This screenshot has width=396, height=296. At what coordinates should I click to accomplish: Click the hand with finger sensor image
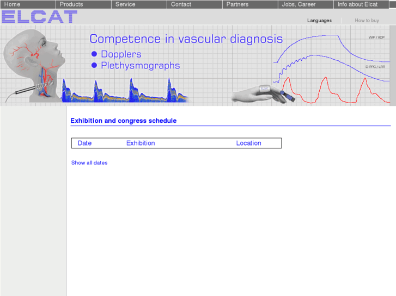(263, 95)
